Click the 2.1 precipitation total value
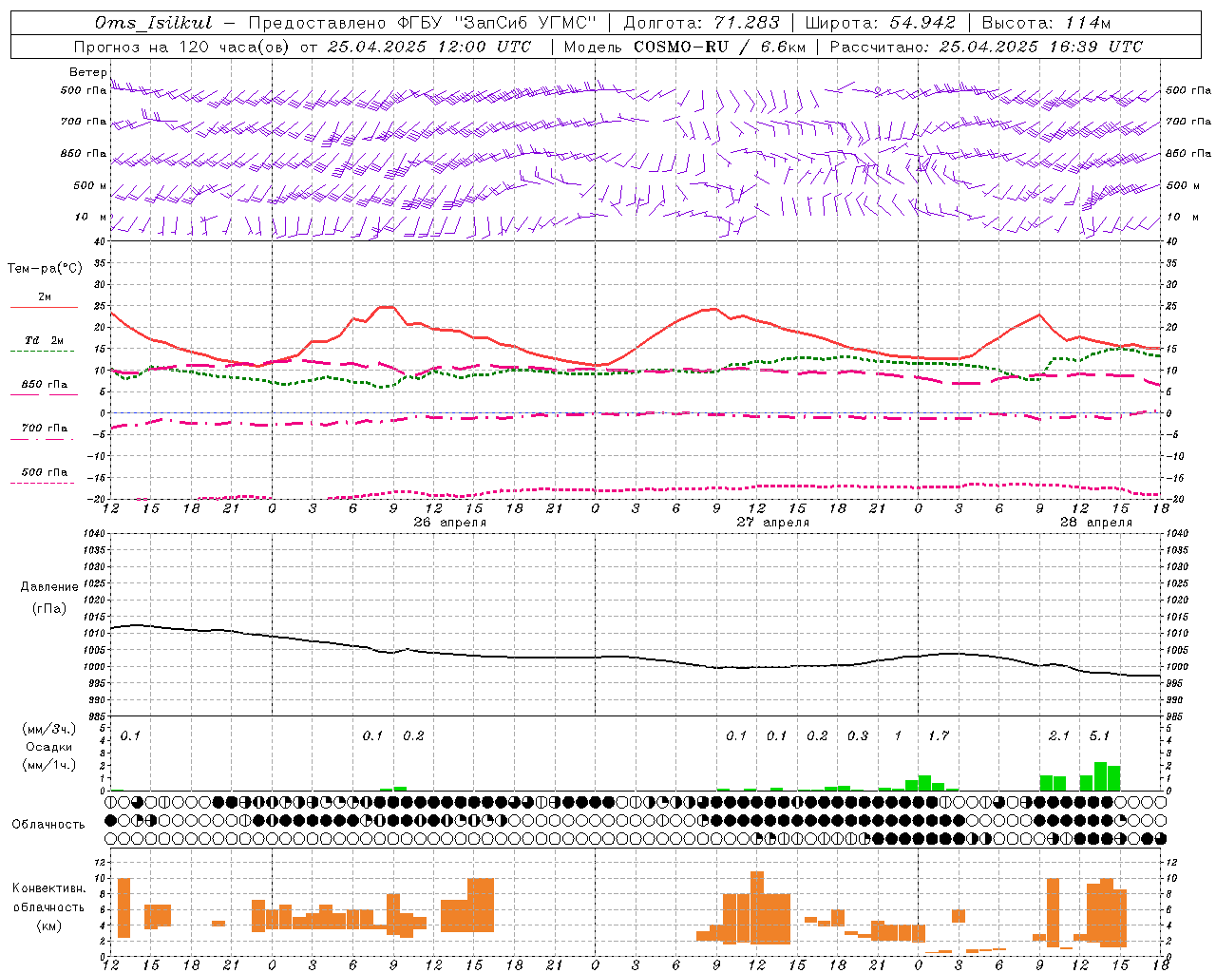This screenshot has height=973, width=1216. click(1059, 735)
